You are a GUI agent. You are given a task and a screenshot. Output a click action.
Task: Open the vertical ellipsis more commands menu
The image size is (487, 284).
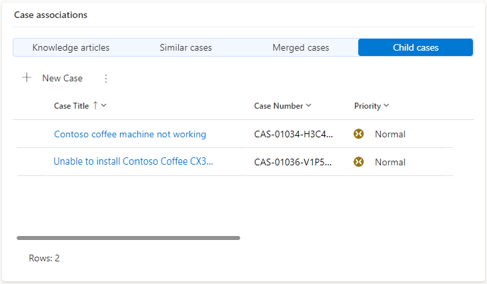[x=106, y=79]
